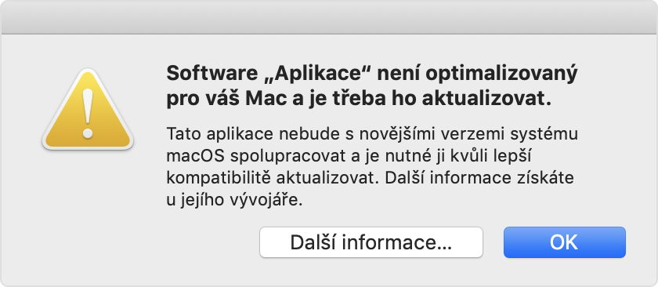Click the yellow warning triangle icon
The image size is (658, 287).
(88, 110)
